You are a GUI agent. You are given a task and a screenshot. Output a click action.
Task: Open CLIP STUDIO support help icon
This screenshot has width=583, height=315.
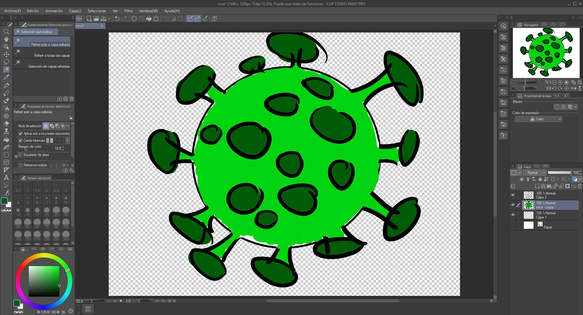pyautogui.click(x=214, y=19)
